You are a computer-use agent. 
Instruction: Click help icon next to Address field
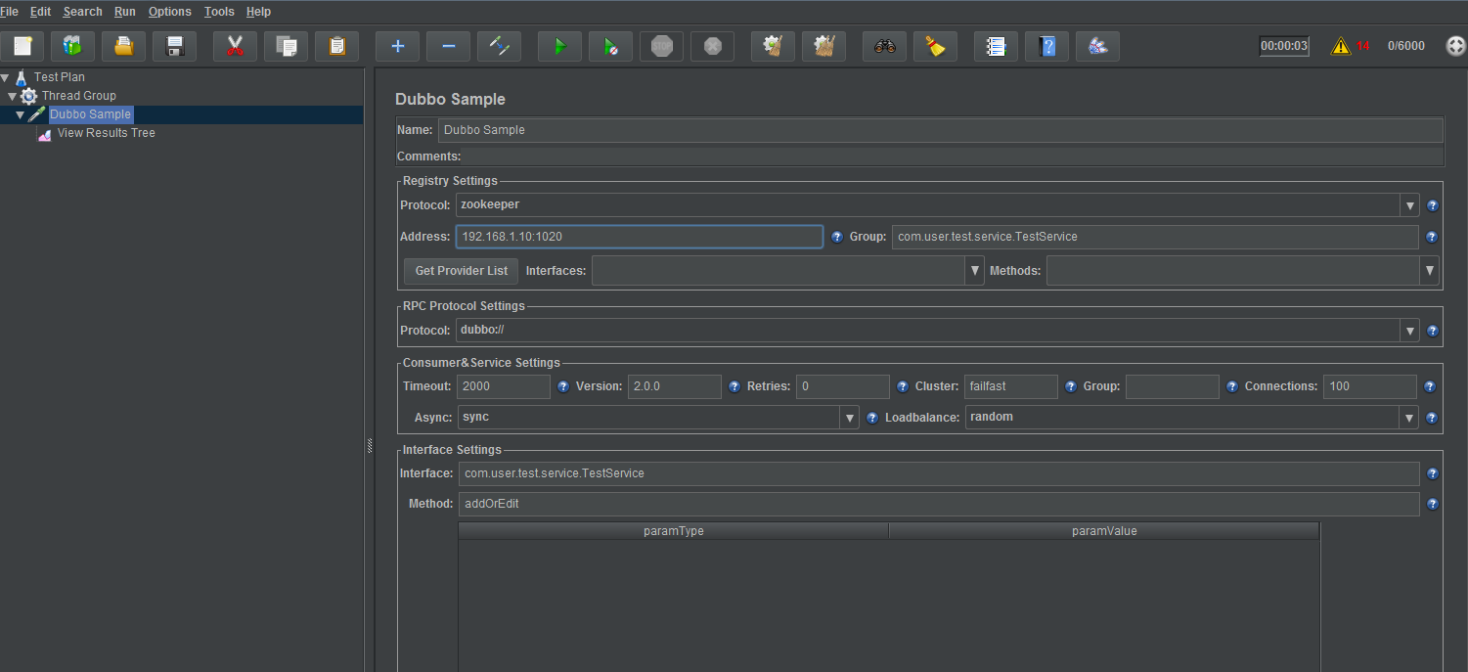(836, 237)
